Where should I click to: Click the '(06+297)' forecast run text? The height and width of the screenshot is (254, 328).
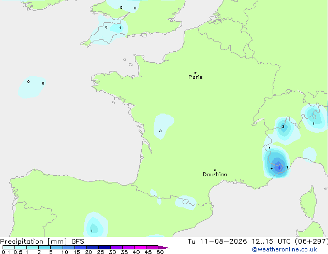pyautogui.click(x=311, y=242)
